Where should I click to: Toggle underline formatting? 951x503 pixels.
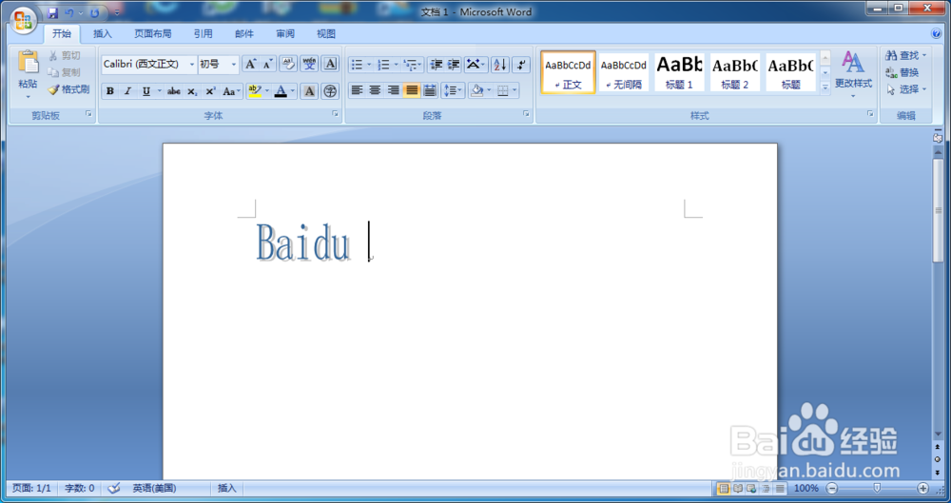pyautogui.click(x=146, y=91)
